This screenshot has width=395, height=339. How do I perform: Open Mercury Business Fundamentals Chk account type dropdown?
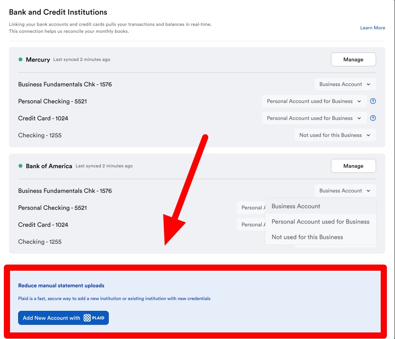point(345,84)
